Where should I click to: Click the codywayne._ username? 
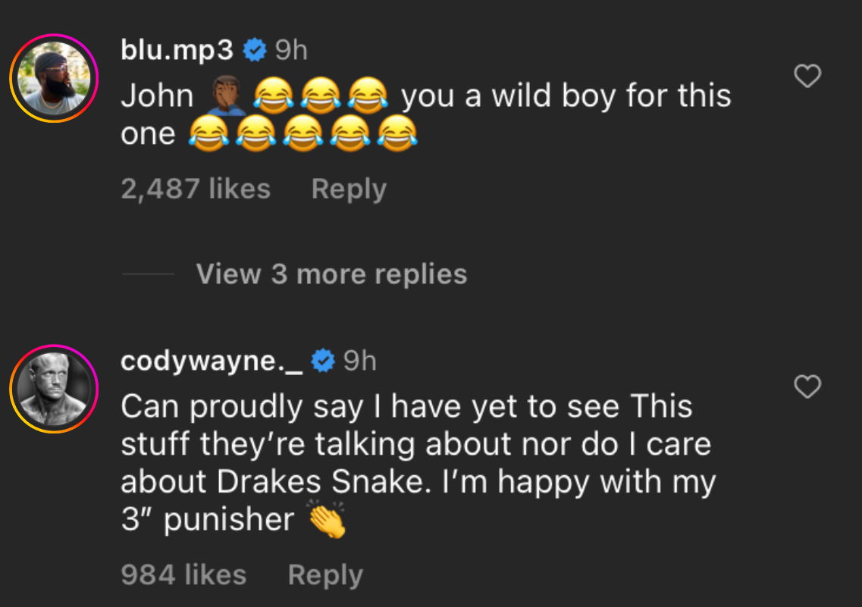click(212, 361)
